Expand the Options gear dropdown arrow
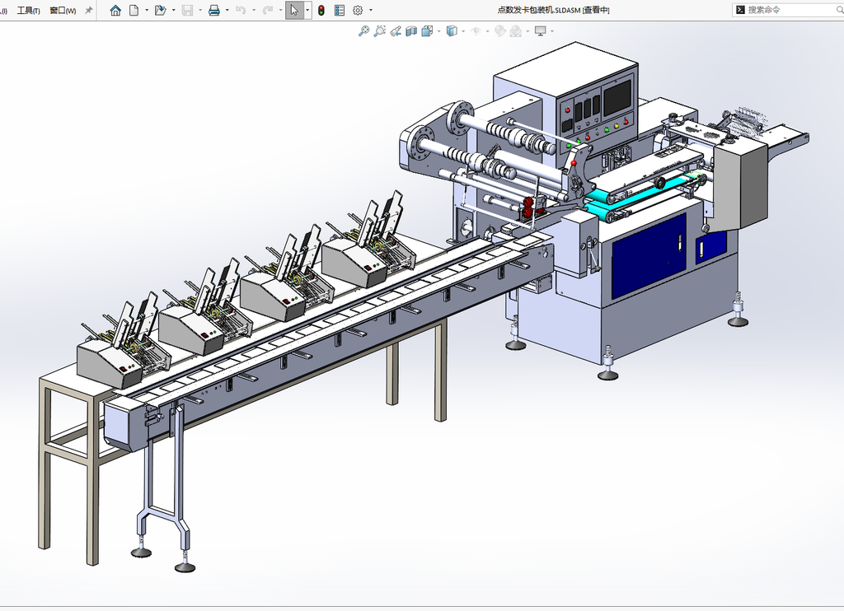The height and width of the screenshot is (611, 844). point(371,10)
